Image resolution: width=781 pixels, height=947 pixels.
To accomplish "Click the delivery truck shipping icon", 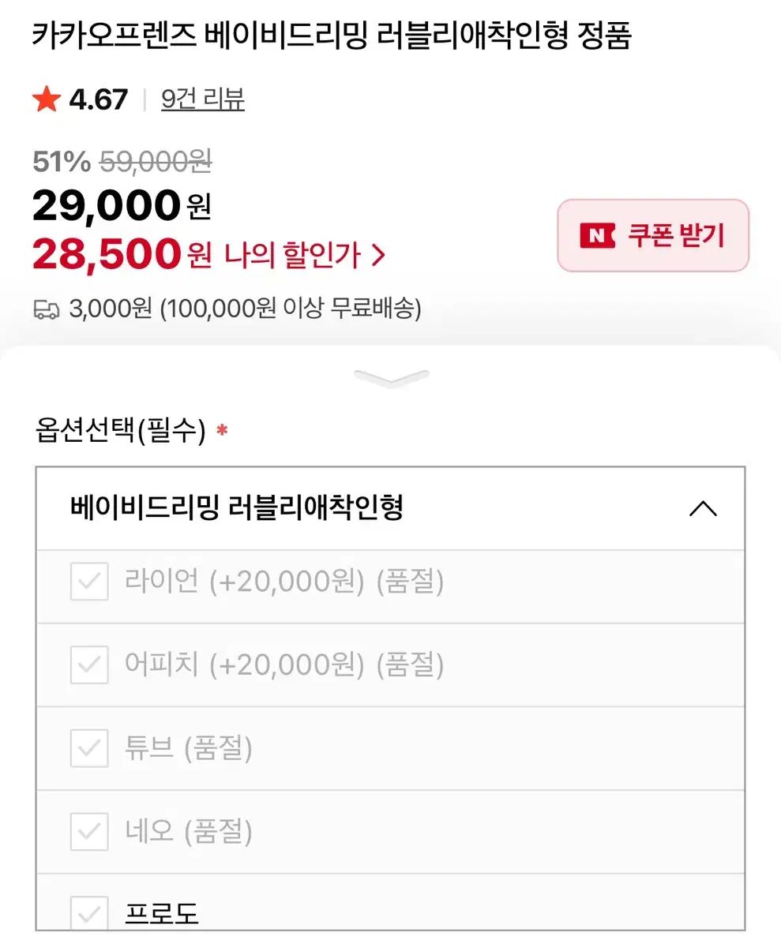I will [47, 309].
